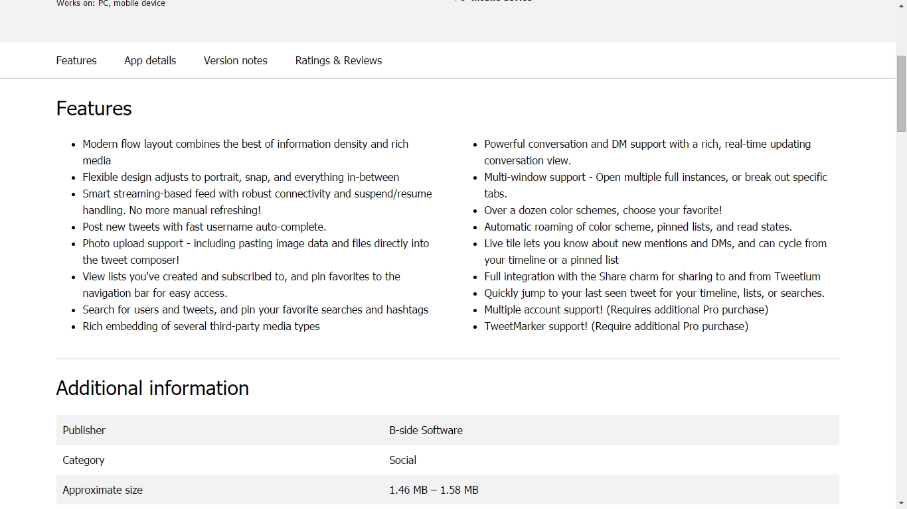Open the Features tab

[76, 60]
